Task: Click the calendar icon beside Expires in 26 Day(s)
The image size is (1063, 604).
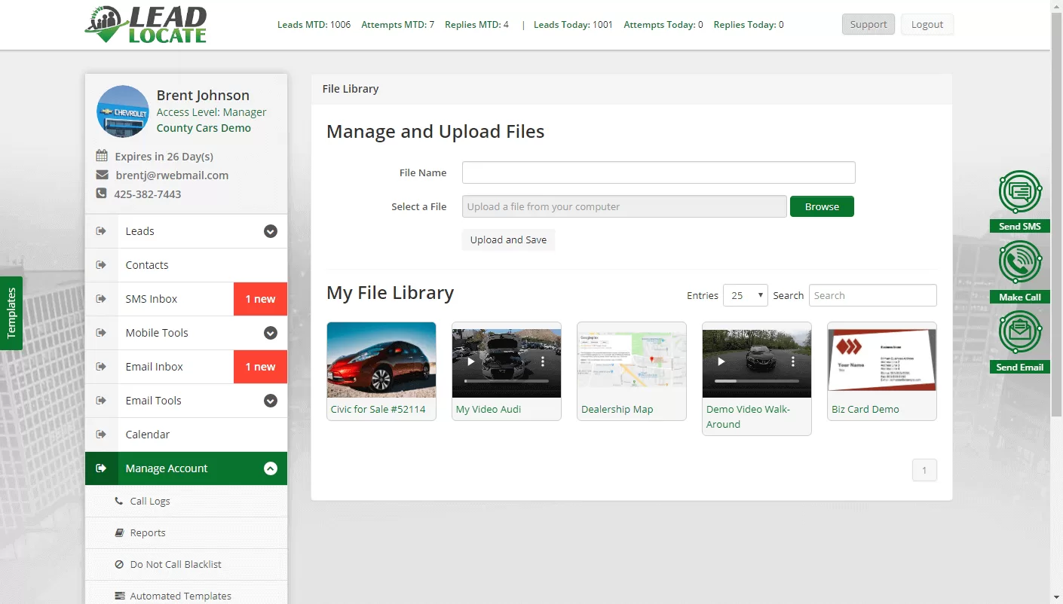Action: click(102, 156)
